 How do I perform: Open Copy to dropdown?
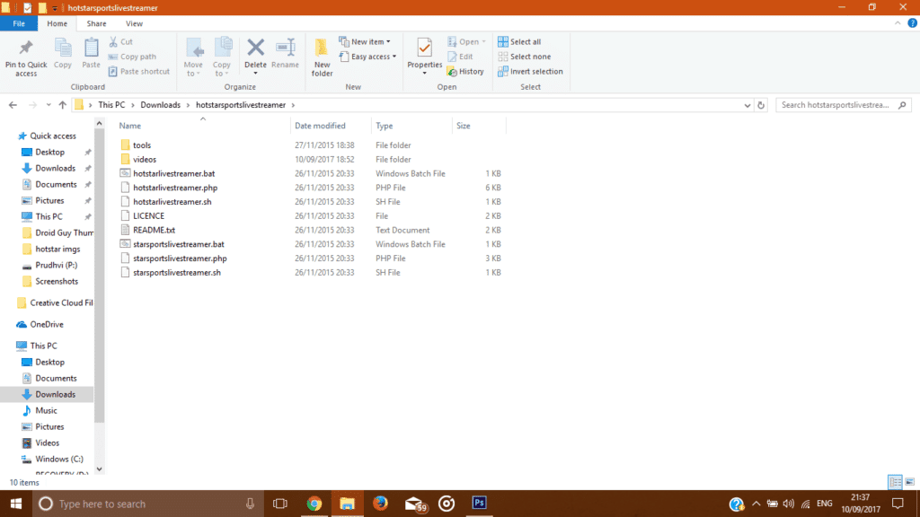[x=222, y=57]
